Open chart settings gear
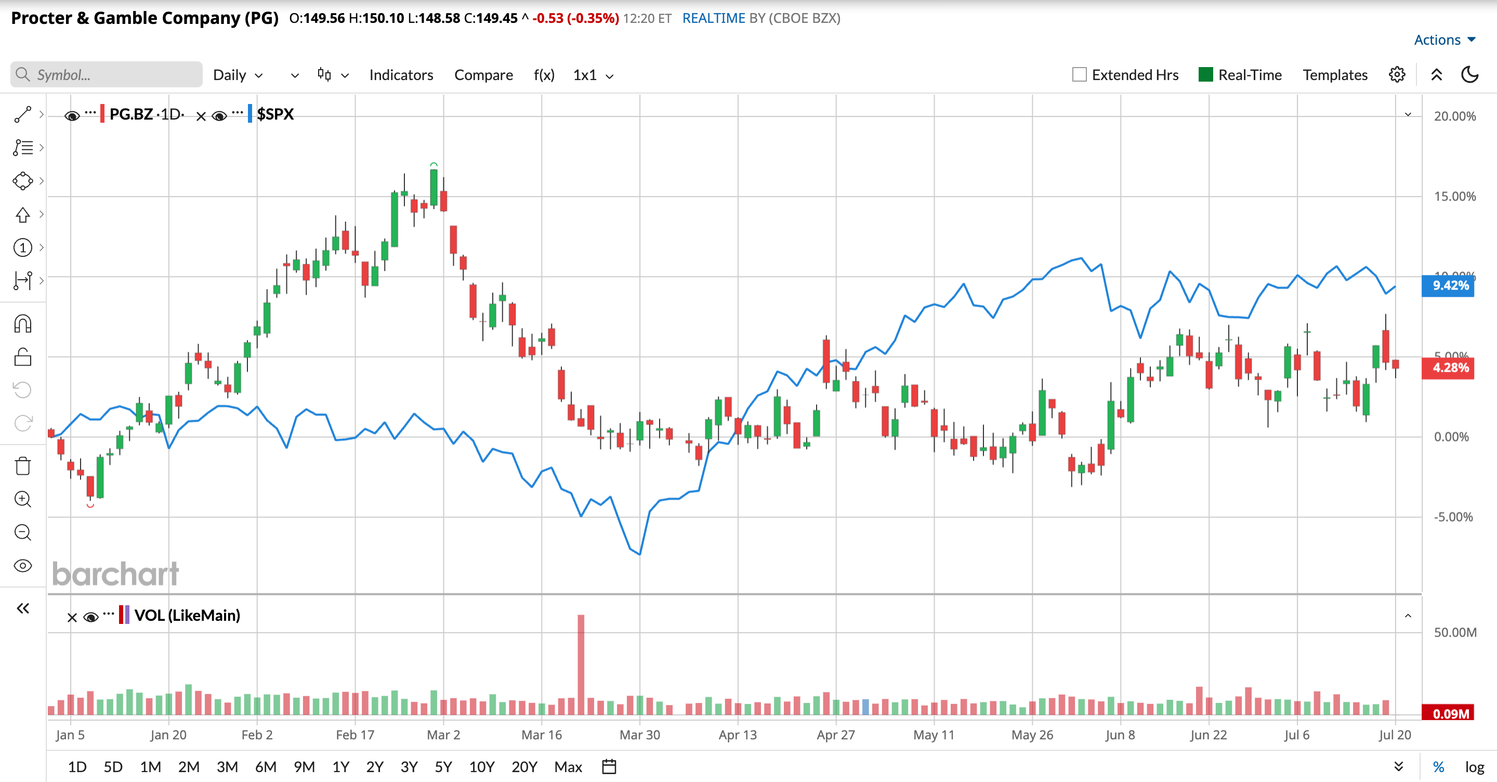1497x782 pixels. pyautogui.click(x=1397, y=74)
